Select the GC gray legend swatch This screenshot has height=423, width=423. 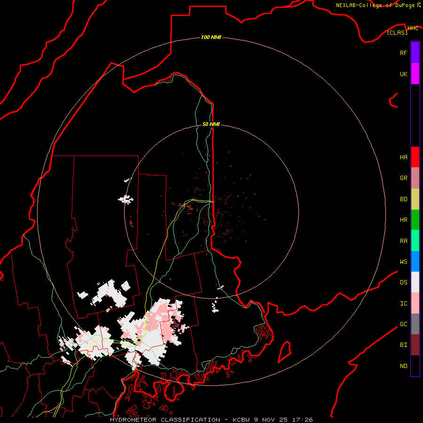(415, 324)
